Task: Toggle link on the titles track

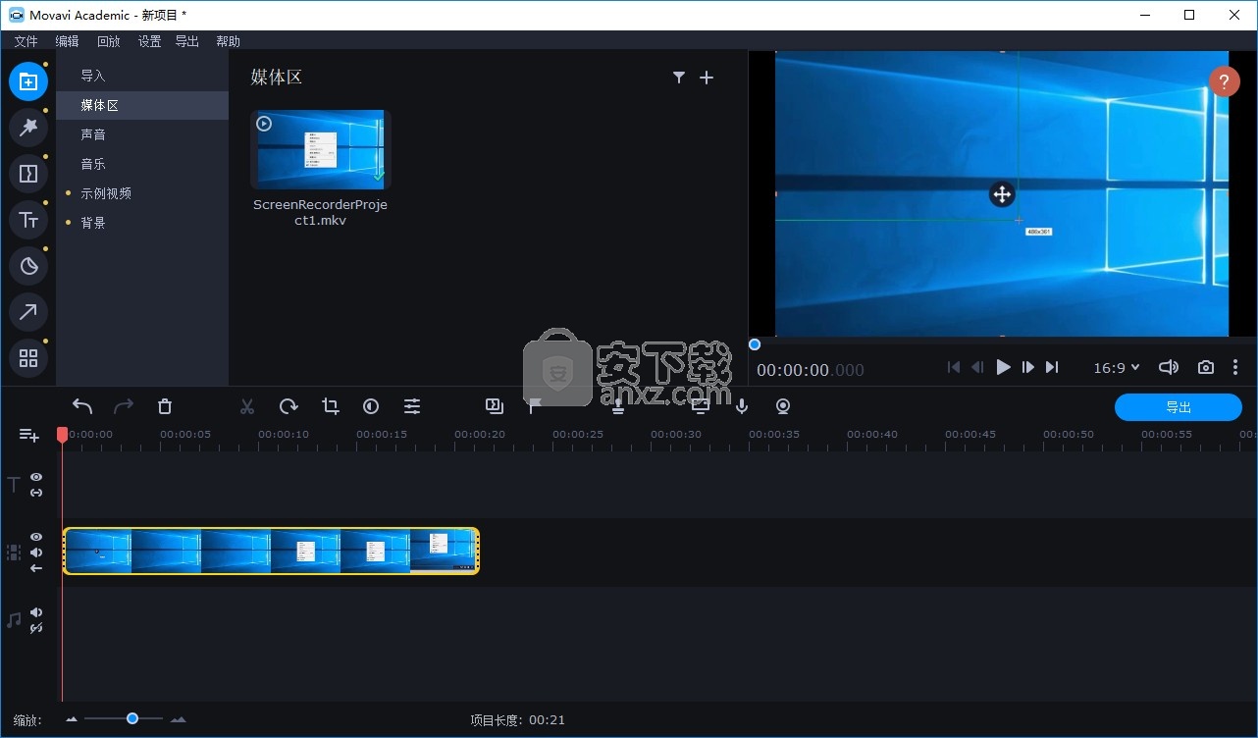Action: pyautogui.click(x=36, y=493)
